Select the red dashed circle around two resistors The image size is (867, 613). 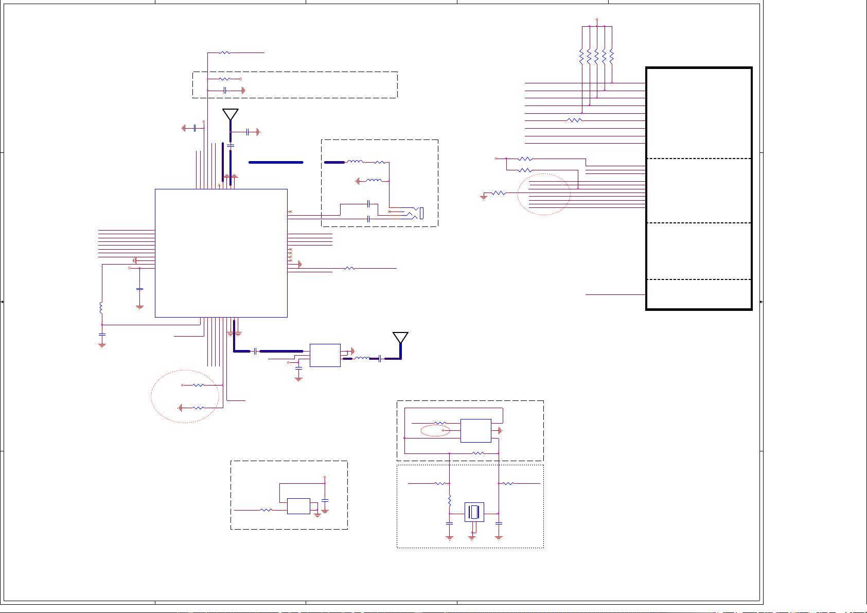185,396
